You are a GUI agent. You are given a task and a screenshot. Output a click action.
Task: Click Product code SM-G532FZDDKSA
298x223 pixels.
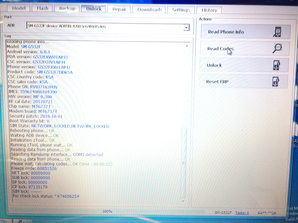(x=55, y=72)
